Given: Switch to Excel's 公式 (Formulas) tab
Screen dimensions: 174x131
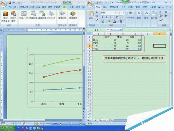Looking at the screenshot, I should click(x=123, y=7).
